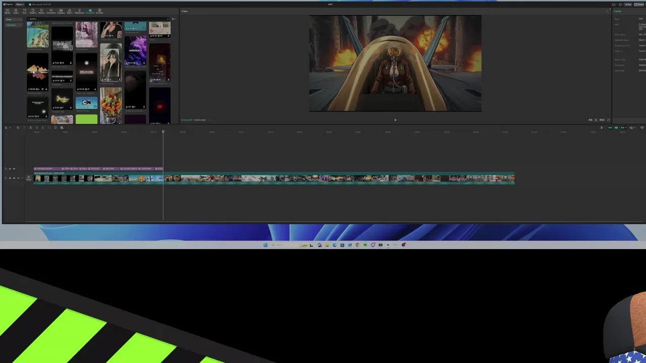Choose the fruit salad template thumbnail
This screenshot has height=363, width=646.
[111, 105]
